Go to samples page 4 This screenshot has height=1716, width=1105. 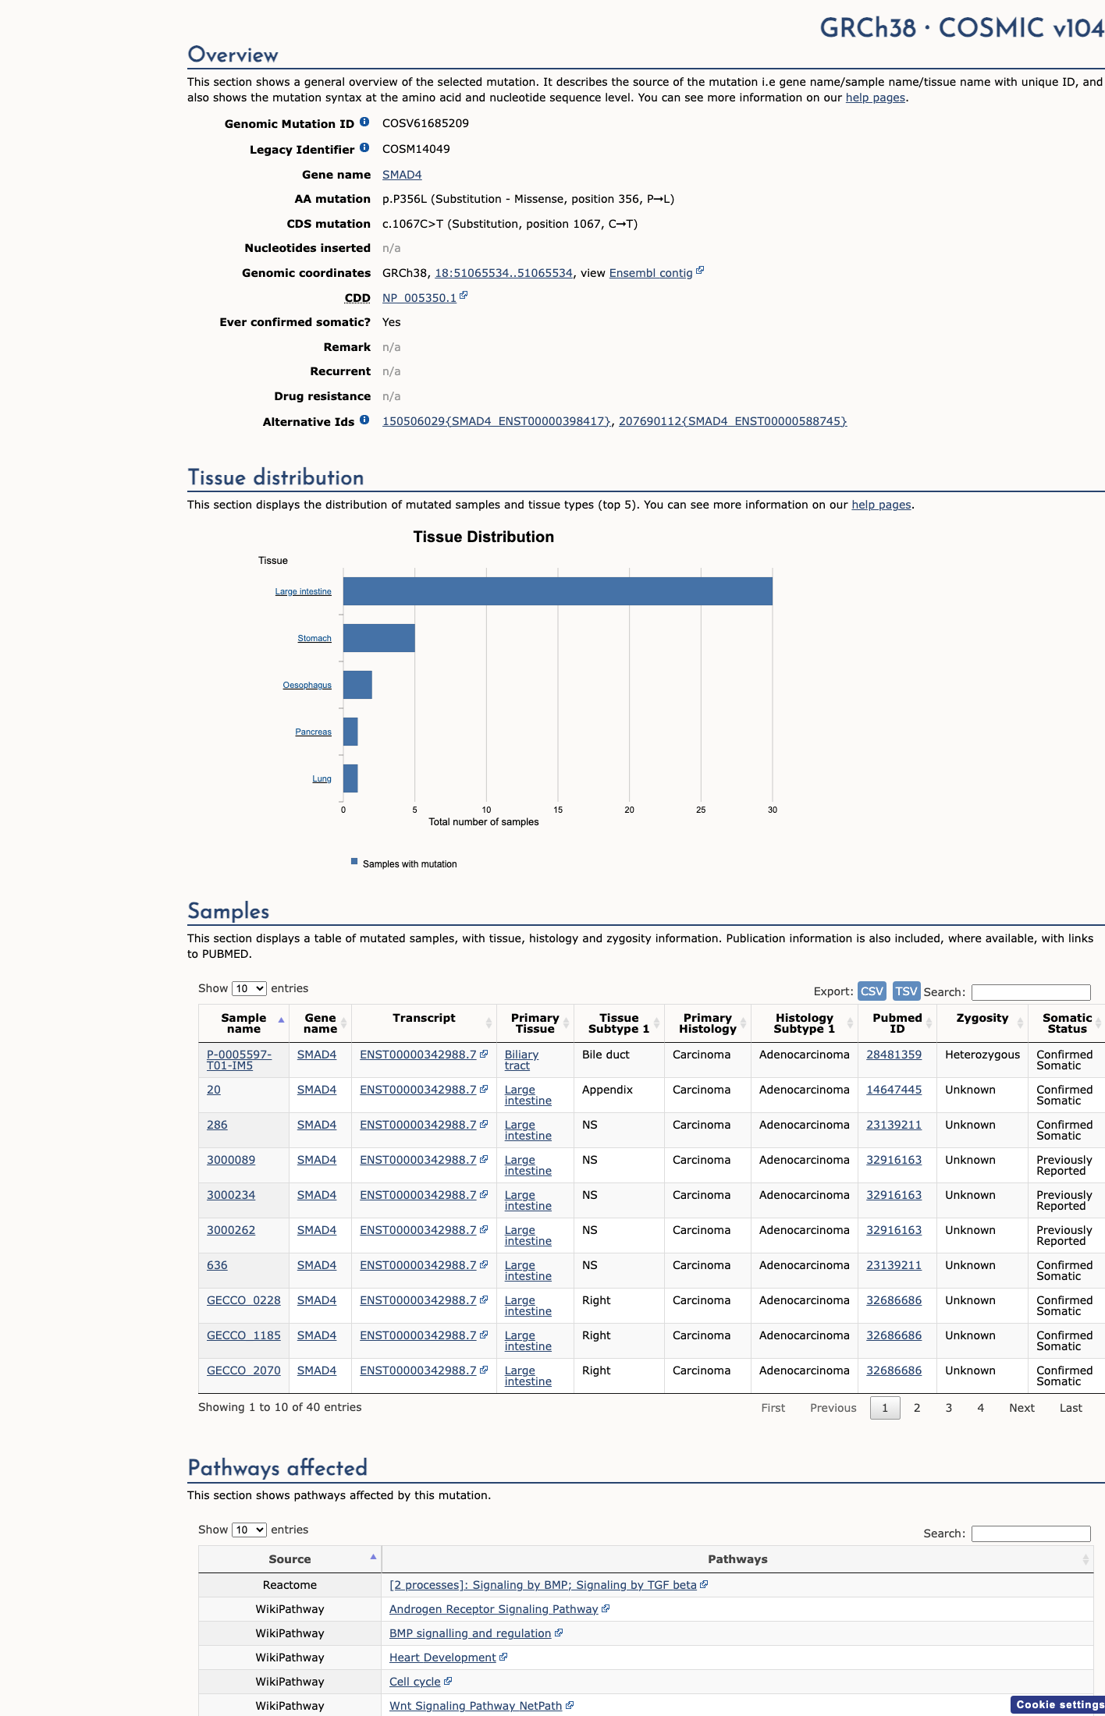pyautogui.click(x=981, y=1408)
